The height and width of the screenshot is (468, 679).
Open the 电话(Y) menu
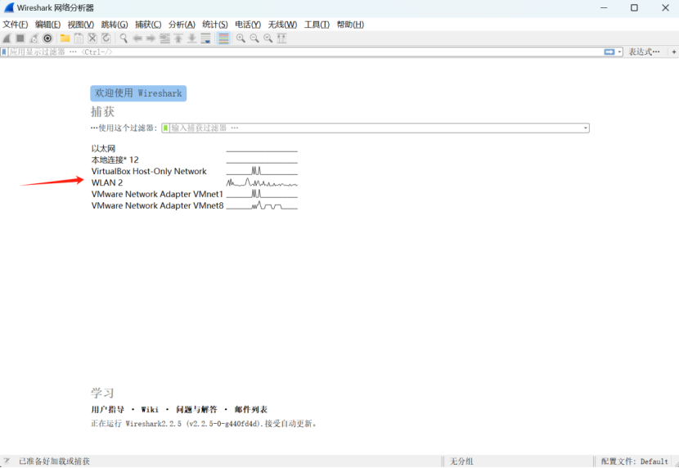click(248, 25)
